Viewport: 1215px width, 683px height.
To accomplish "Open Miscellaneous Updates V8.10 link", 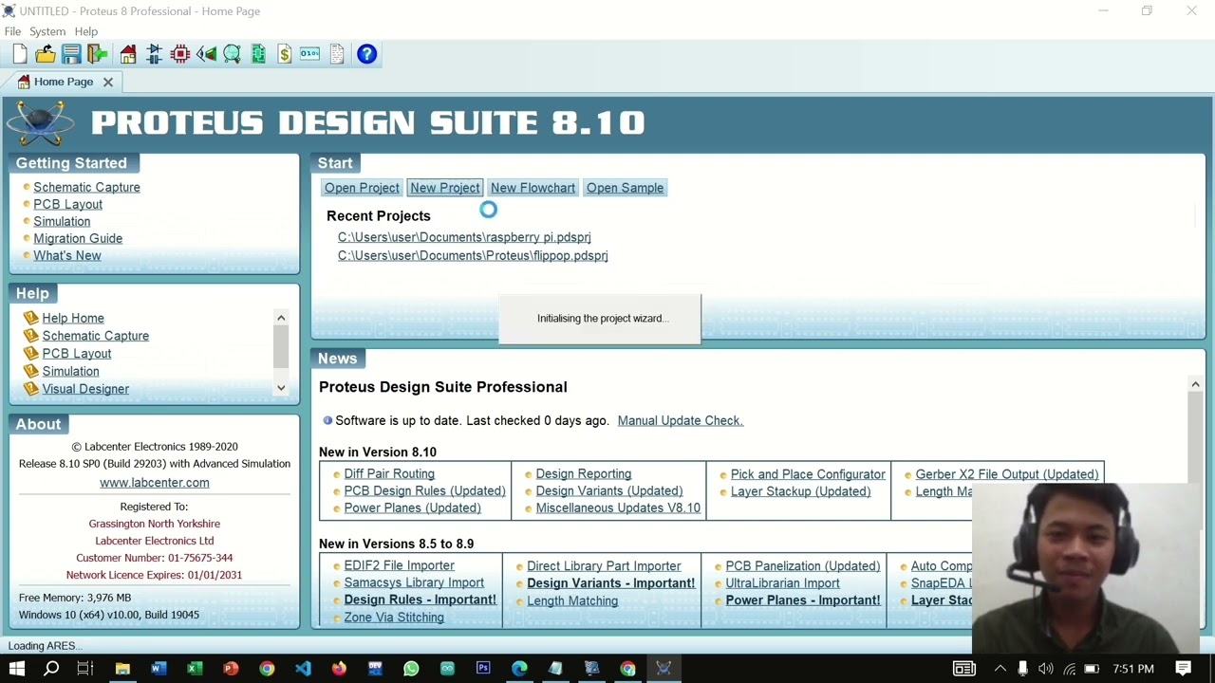I will [618, 508].
